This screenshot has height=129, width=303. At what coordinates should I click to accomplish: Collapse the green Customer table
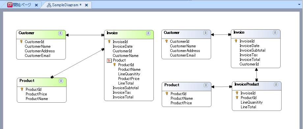pyautogui.click(x=60, y=33)
